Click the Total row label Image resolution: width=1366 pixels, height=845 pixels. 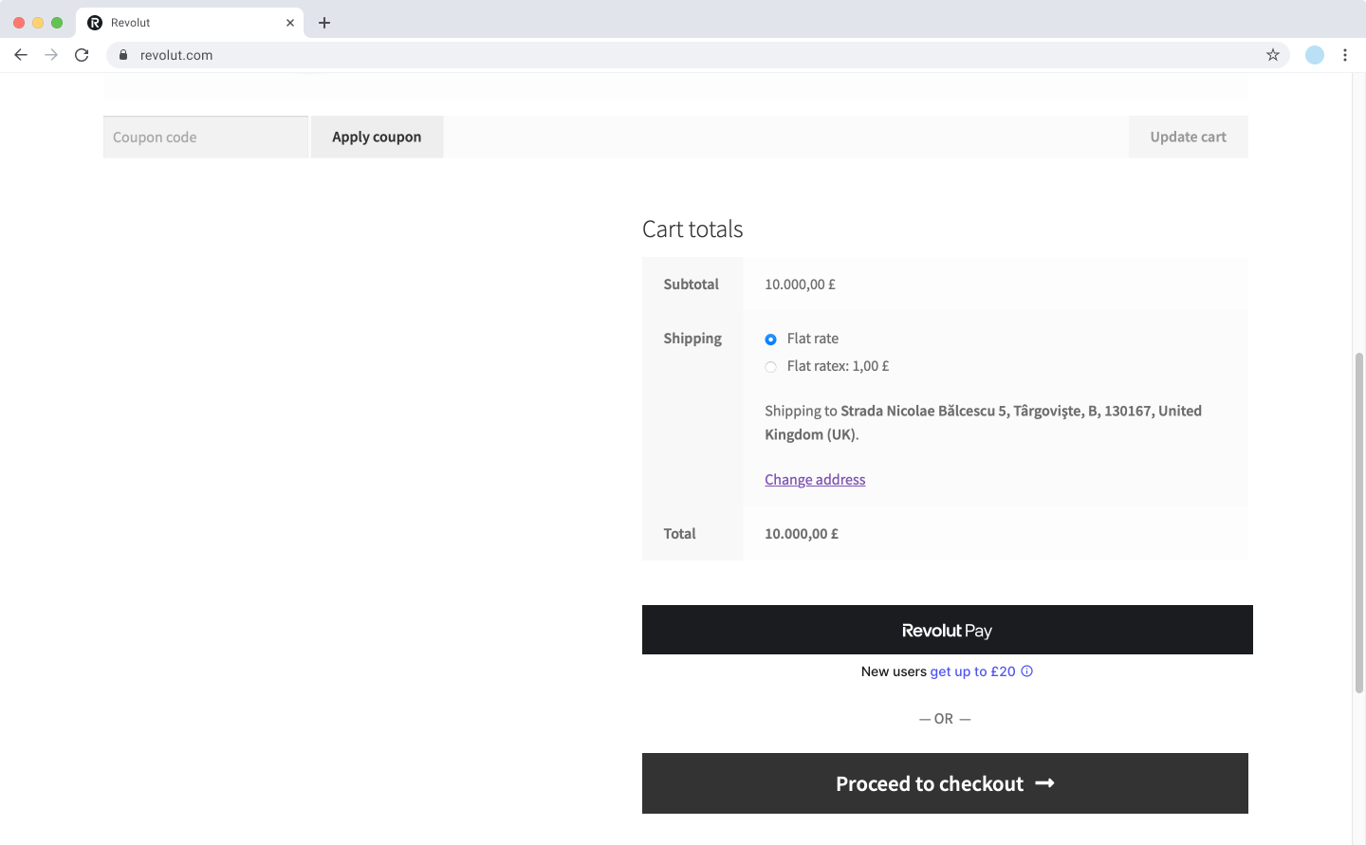point(679,534)
